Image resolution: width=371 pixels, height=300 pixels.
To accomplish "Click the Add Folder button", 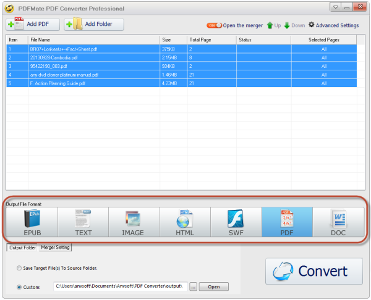I will point(94,24).
